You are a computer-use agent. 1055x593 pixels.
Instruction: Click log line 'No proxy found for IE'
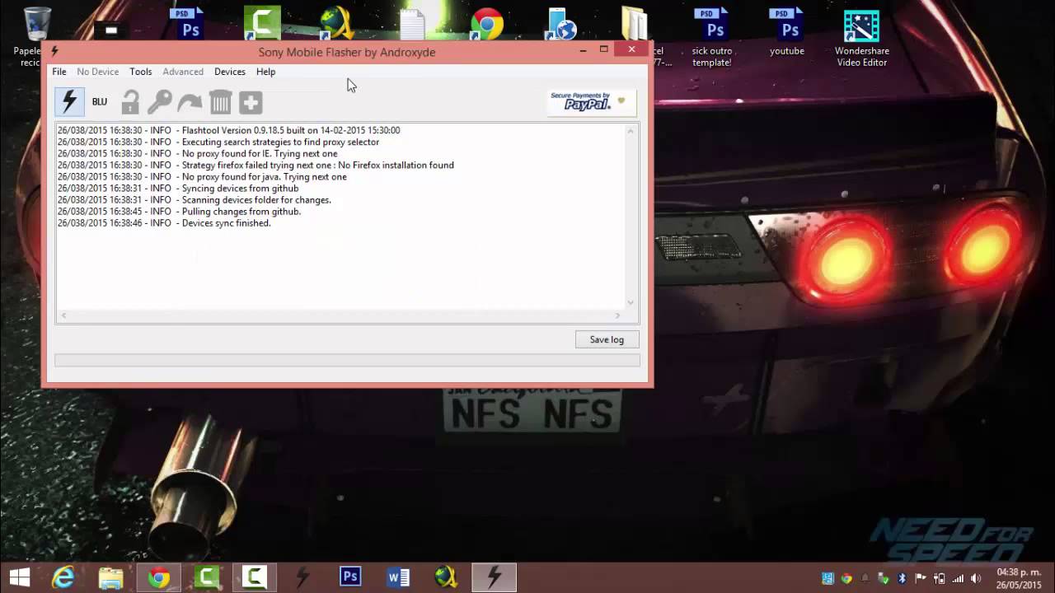(x=197, y=153)
